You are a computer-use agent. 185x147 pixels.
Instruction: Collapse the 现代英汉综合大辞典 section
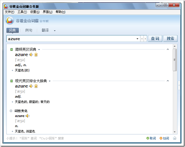pyautogui.click(x=168, y=81)
